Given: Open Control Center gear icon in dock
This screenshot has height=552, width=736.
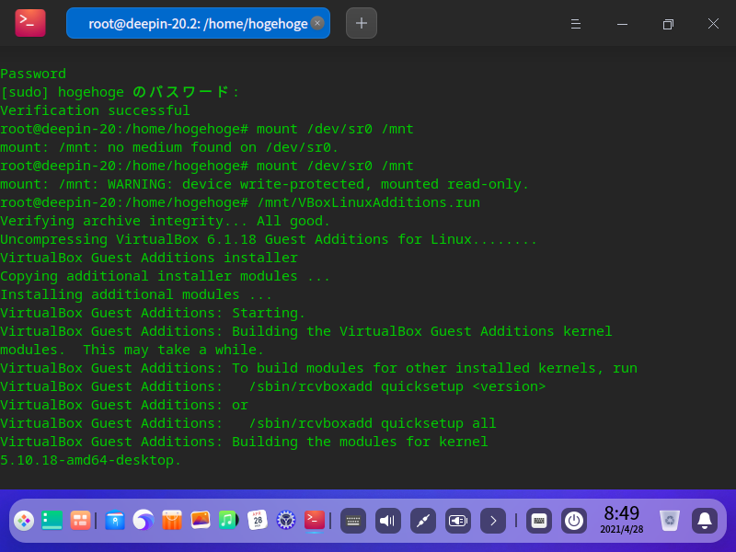Looking at the screenshot, I should [x=286, y=521].
